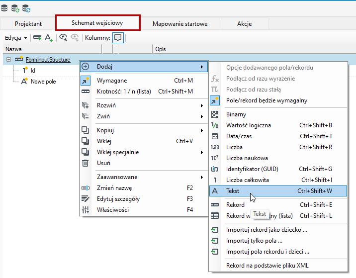
Task: Click the Opis column header
Action: 254,49
